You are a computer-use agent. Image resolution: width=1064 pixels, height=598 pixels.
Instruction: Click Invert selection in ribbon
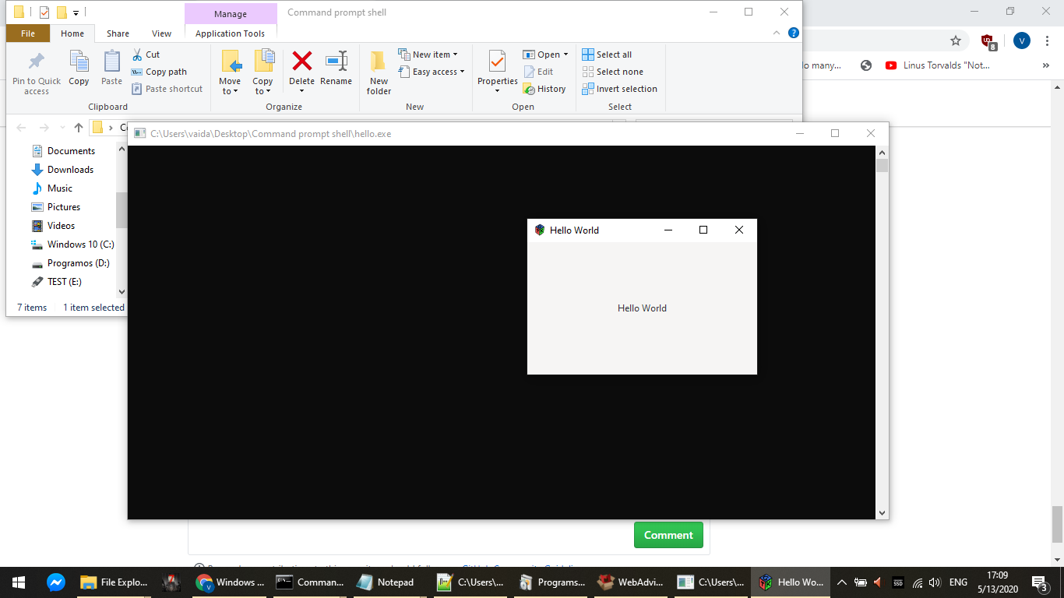coord(619,89)
